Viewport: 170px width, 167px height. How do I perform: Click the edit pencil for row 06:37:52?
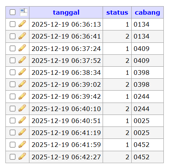point(22,60)
